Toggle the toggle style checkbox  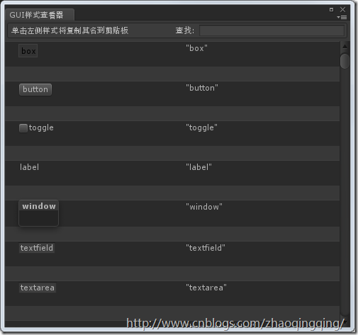[23, 128]
